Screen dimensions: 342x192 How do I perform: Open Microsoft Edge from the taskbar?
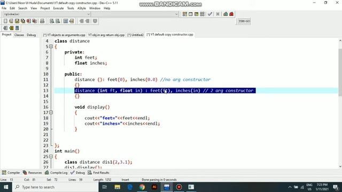[x=130, y=187]
